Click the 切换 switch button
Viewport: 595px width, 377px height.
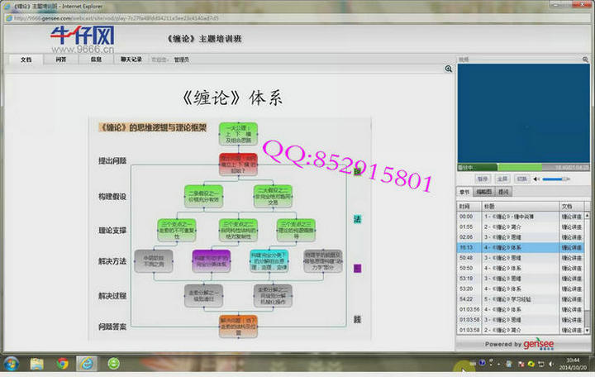521,179
